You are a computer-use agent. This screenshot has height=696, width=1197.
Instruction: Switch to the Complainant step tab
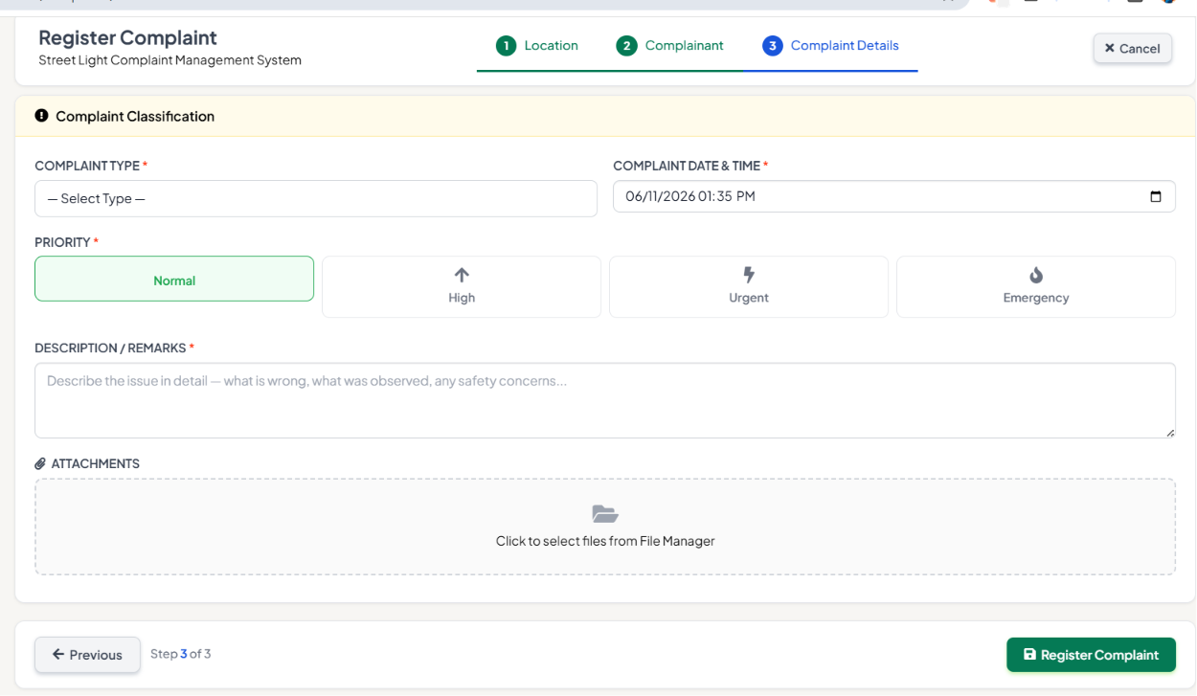tap(669, 46)
